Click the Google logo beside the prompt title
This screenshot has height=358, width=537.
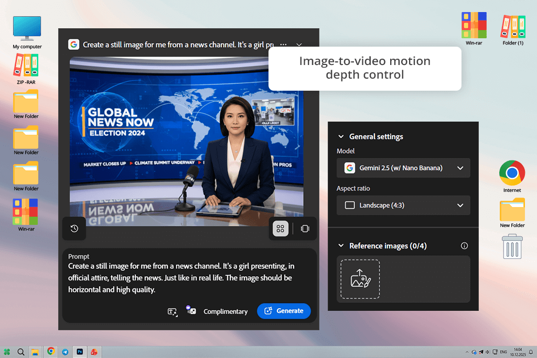point(73,45)
